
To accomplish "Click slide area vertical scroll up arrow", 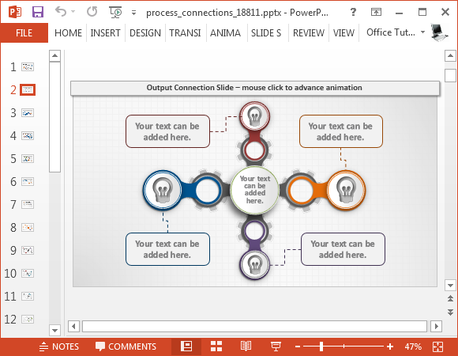I will [x=450, y=55].
